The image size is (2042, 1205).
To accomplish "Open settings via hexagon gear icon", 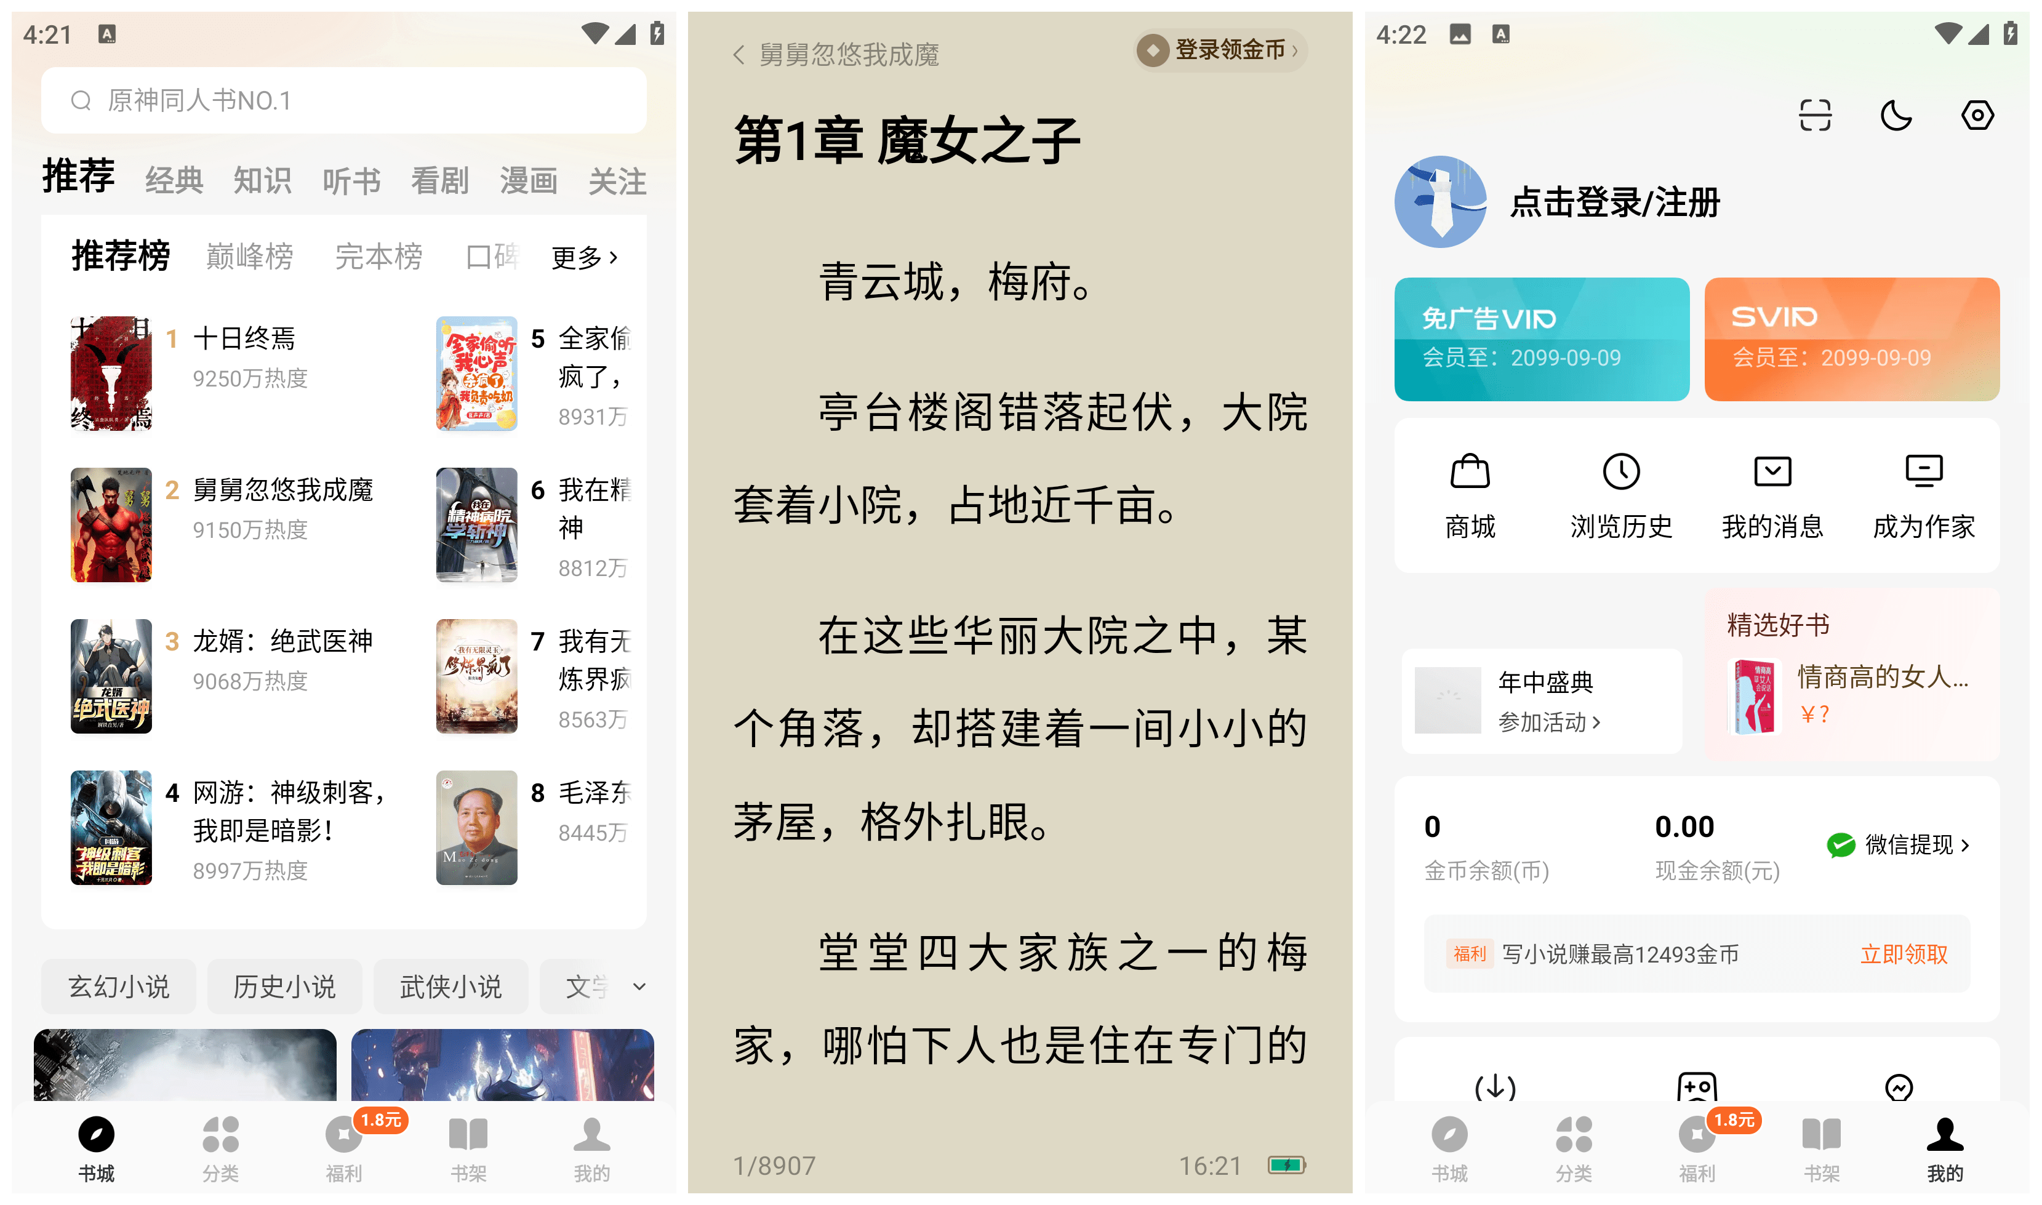I will (x=1977, y=114).
